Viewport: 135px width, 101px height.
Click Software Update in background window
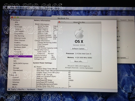click(123, 58)
